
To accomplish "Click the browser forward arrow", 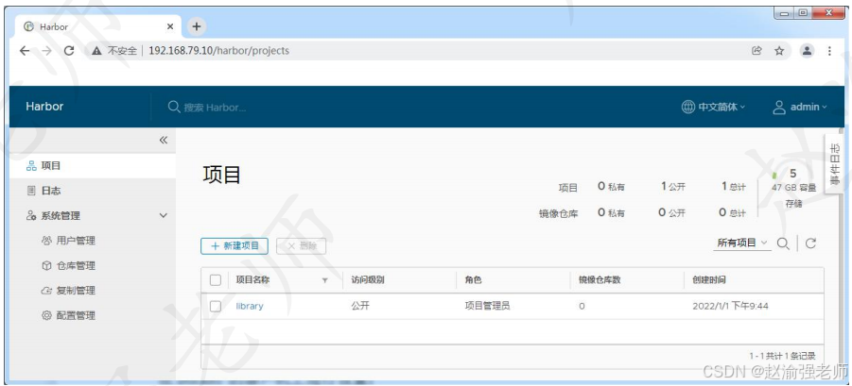I will click(x=46, y=51).
